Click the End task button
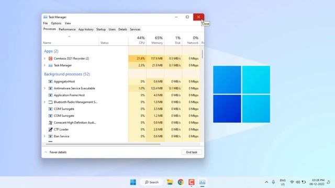 pyautogui.click(x=192, y=152)
